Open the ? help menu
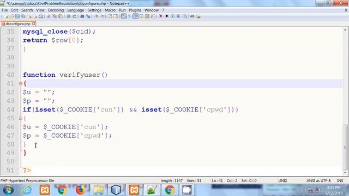This screenshot has width=349, height=196. 163,10
